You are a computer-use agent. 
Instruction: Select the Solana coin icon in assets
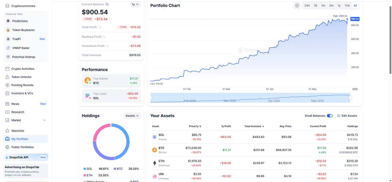tap(155, 137)
